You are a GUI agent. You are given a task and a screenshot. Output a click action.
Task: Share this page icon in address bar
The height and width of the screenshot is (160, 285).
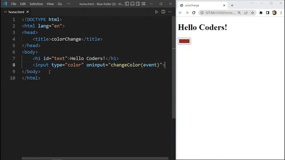click(x=246, y=13)
